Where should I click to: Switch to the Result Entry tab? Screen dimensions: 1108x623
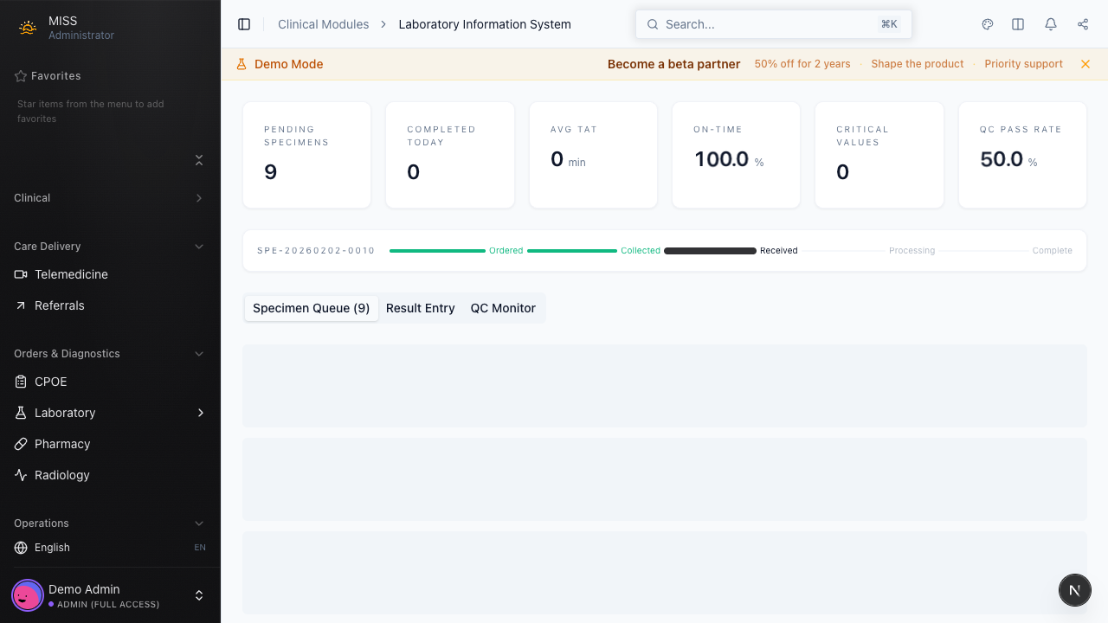click(x=420, y=308)
